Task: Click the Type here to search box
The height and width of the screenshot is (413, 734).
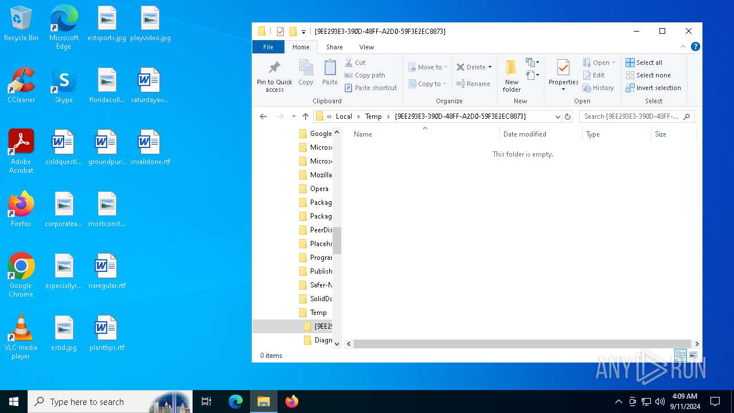Action: click(110, 402)
